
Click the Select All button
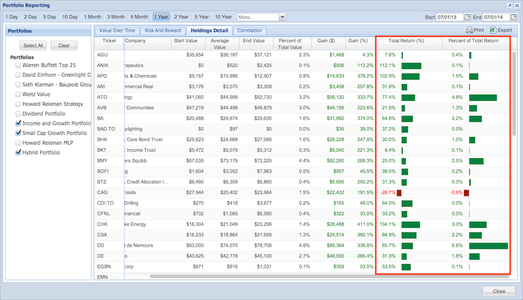pyautogui.click(x=33, y=45)
